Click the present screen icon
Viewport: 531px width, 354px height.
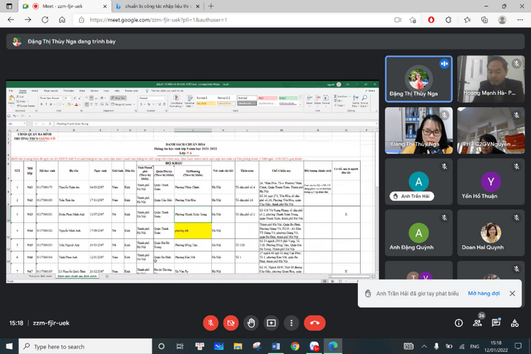coord(271,322)
